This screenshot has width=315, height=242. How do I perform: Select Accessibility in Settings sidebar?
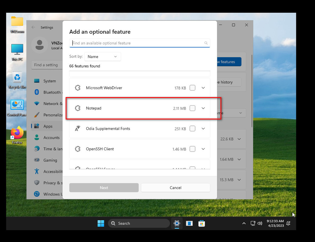(48, 172)
